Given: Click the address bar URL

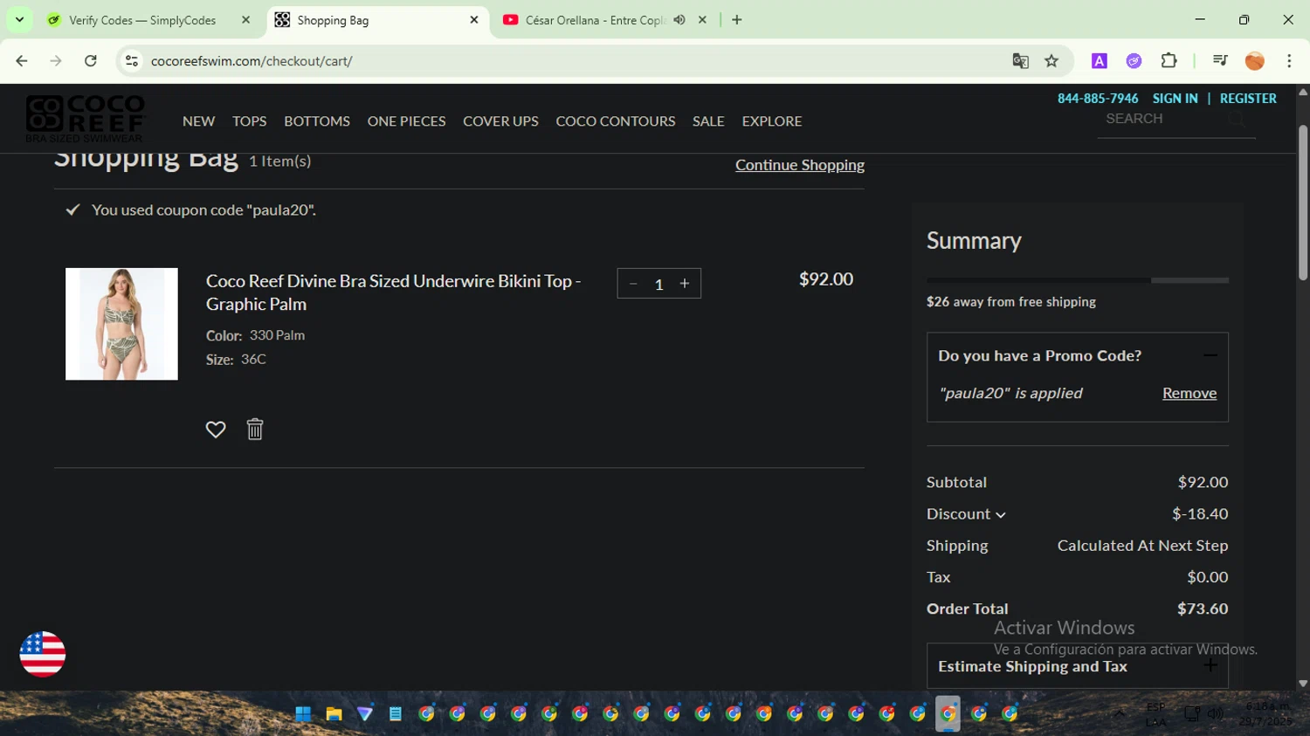Looking at the screenshot, I should 252,61.
